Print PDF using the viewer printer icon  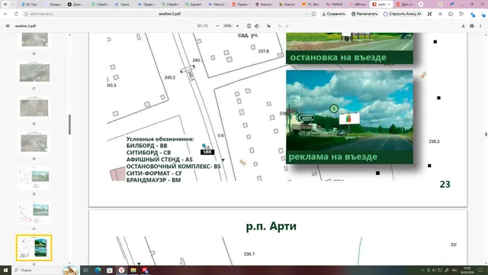(472, 26)
